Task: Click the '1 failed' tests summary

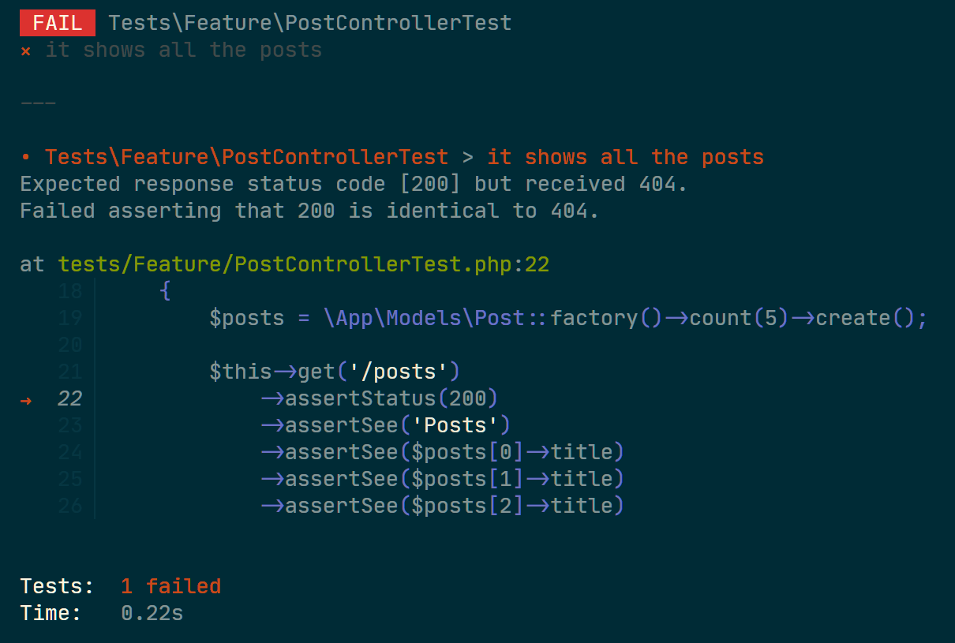Action: pos(171,586)
